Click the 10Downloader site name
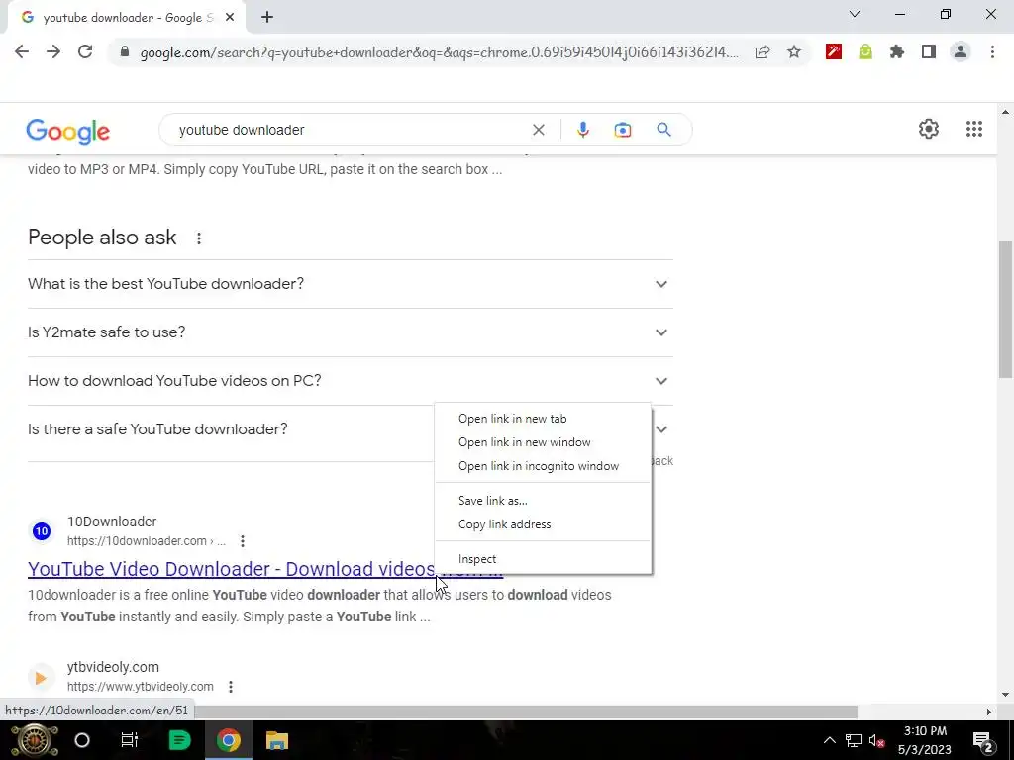The image size is (1014, 760). tap(112, 522)
